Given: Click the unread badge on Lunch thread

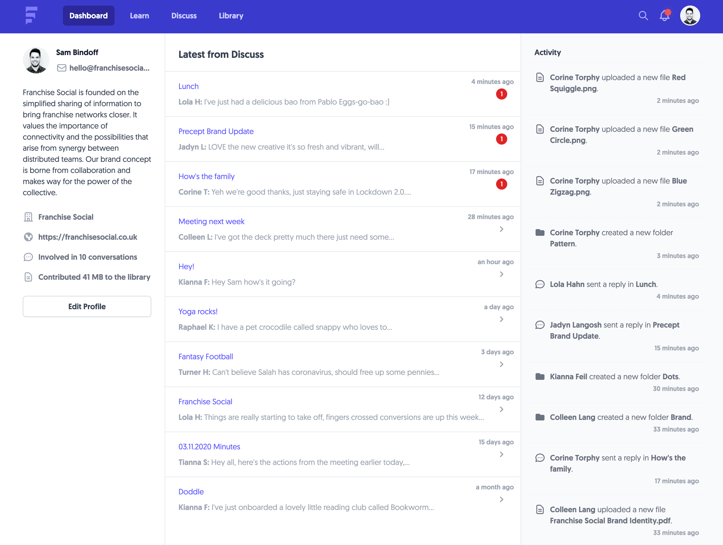Looking at the screenshot, I should point(501,94).
